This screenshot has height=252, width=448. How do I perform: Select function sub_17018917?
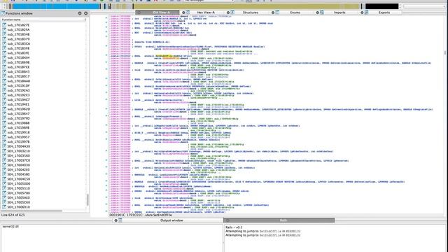[18, 76]
